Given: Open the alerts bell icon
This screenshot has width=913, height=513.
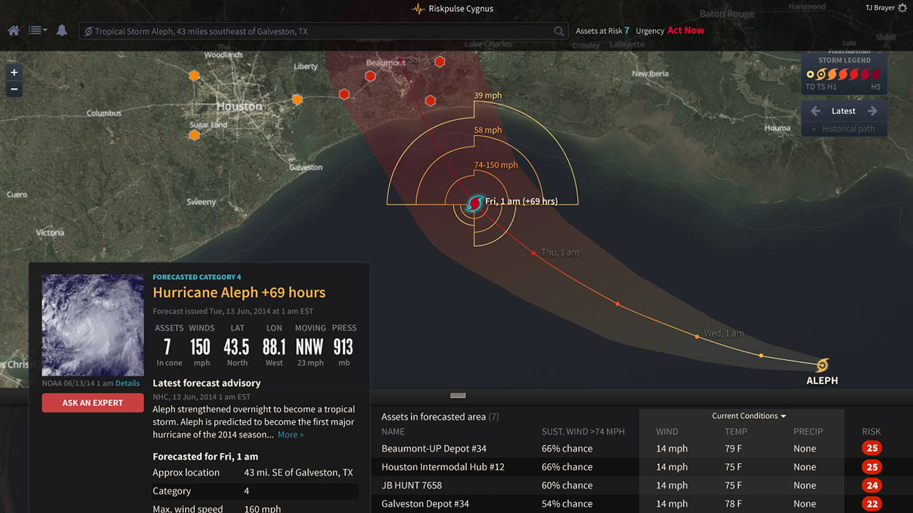Looking at the screenshot, I should (62, 30).
